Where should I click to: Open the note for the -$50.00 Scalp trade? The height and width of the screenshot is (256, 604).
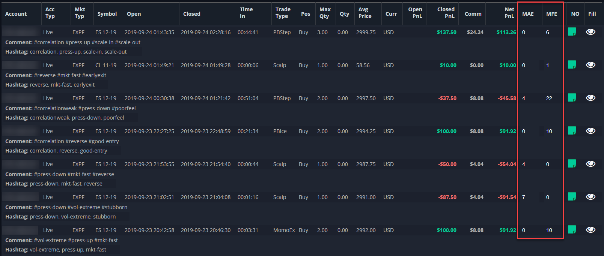coord(572,164)
